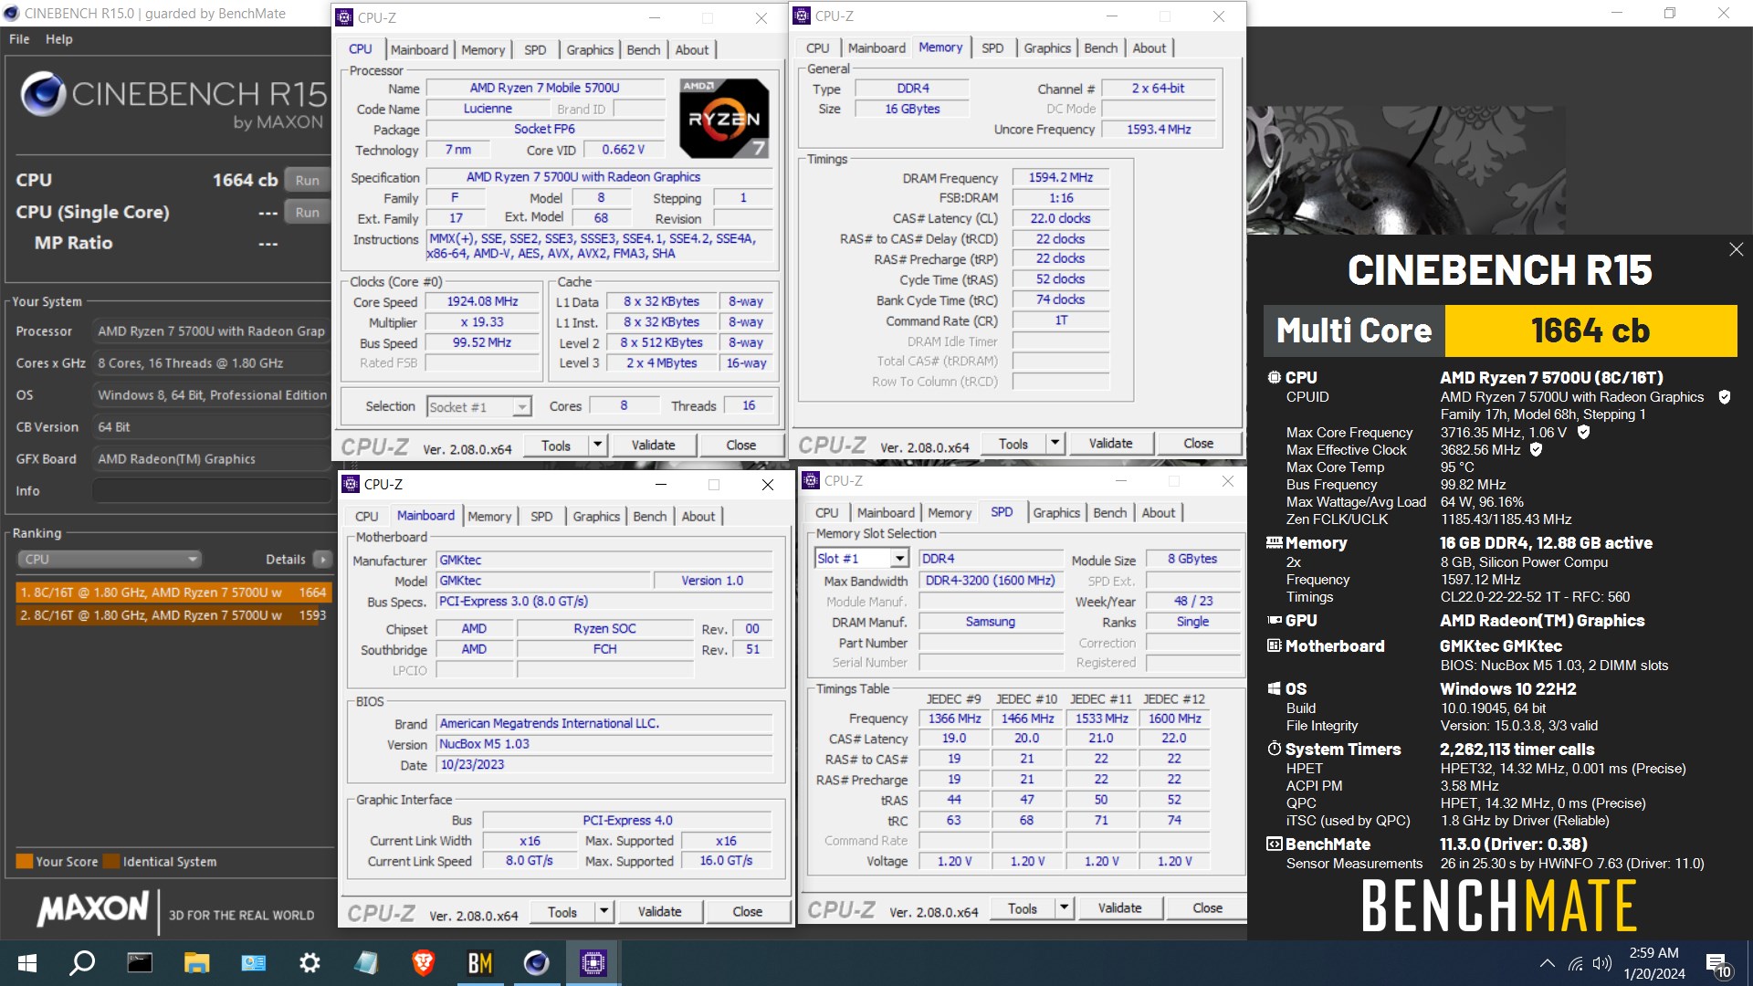Click Core Speed value 1924.08 MHz

(x=482, y=302)
